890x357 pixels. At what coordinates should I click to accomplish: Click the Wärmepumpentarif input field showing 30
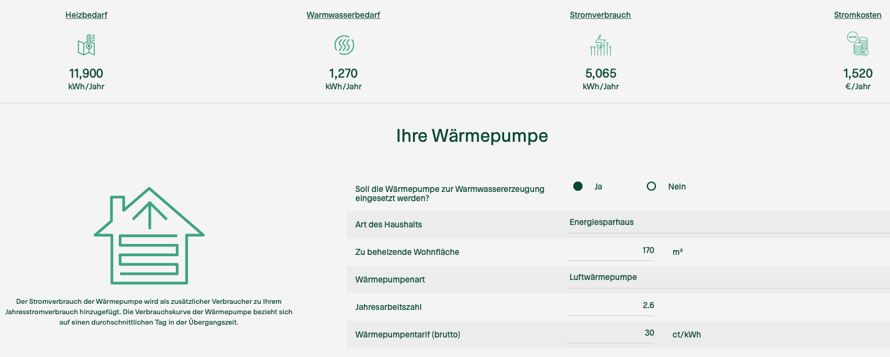coord(611,333)
